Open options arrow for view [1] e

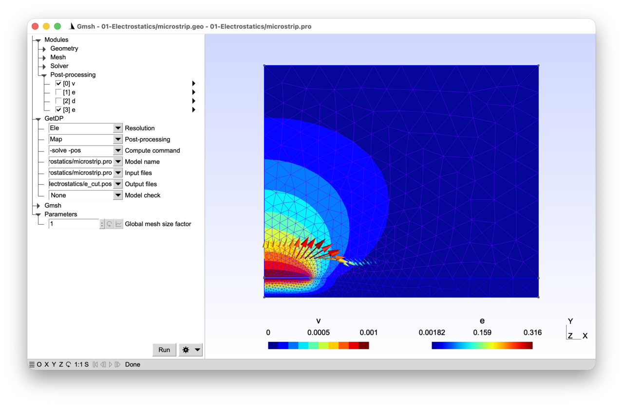tap(194, 92)
